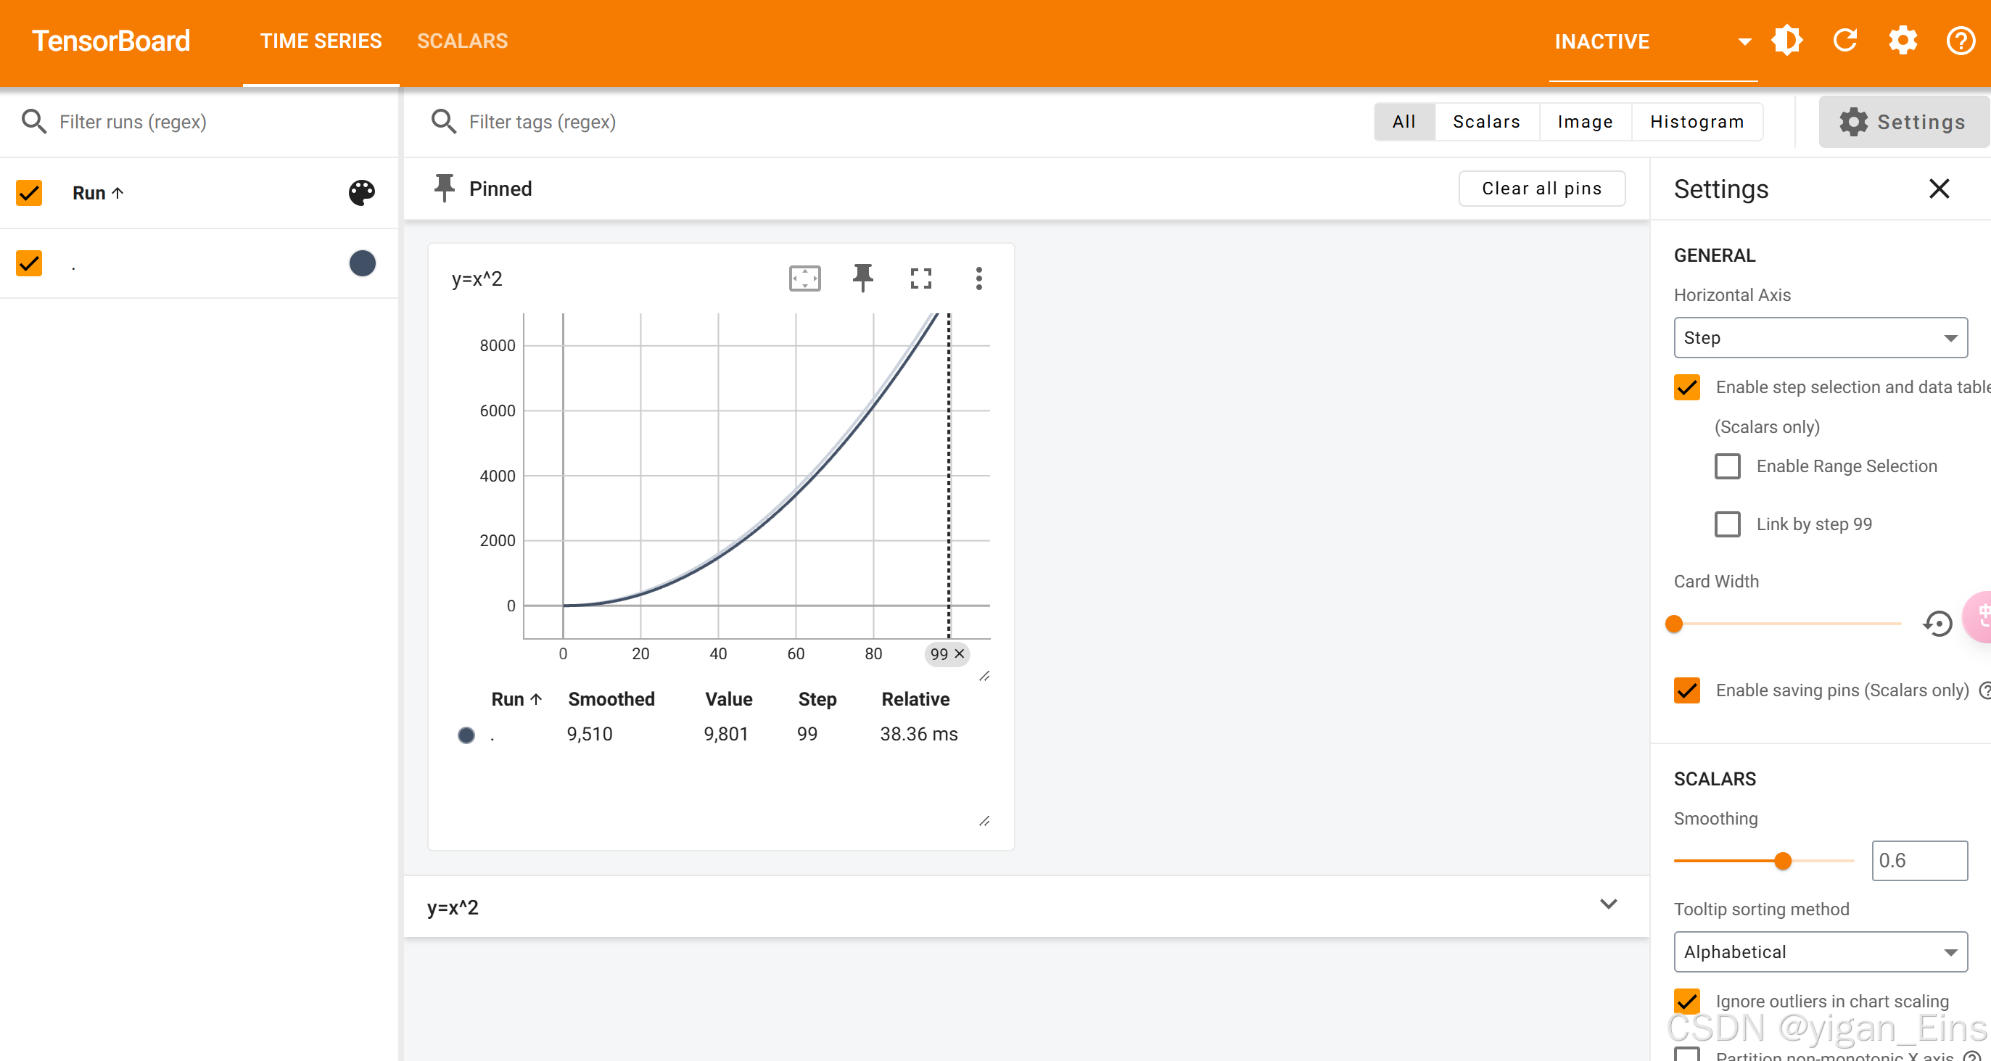This screenshot has width=1991, height=1061.
Task: Reset card width with the reset icon
Action: click(x=1937, y=624)
